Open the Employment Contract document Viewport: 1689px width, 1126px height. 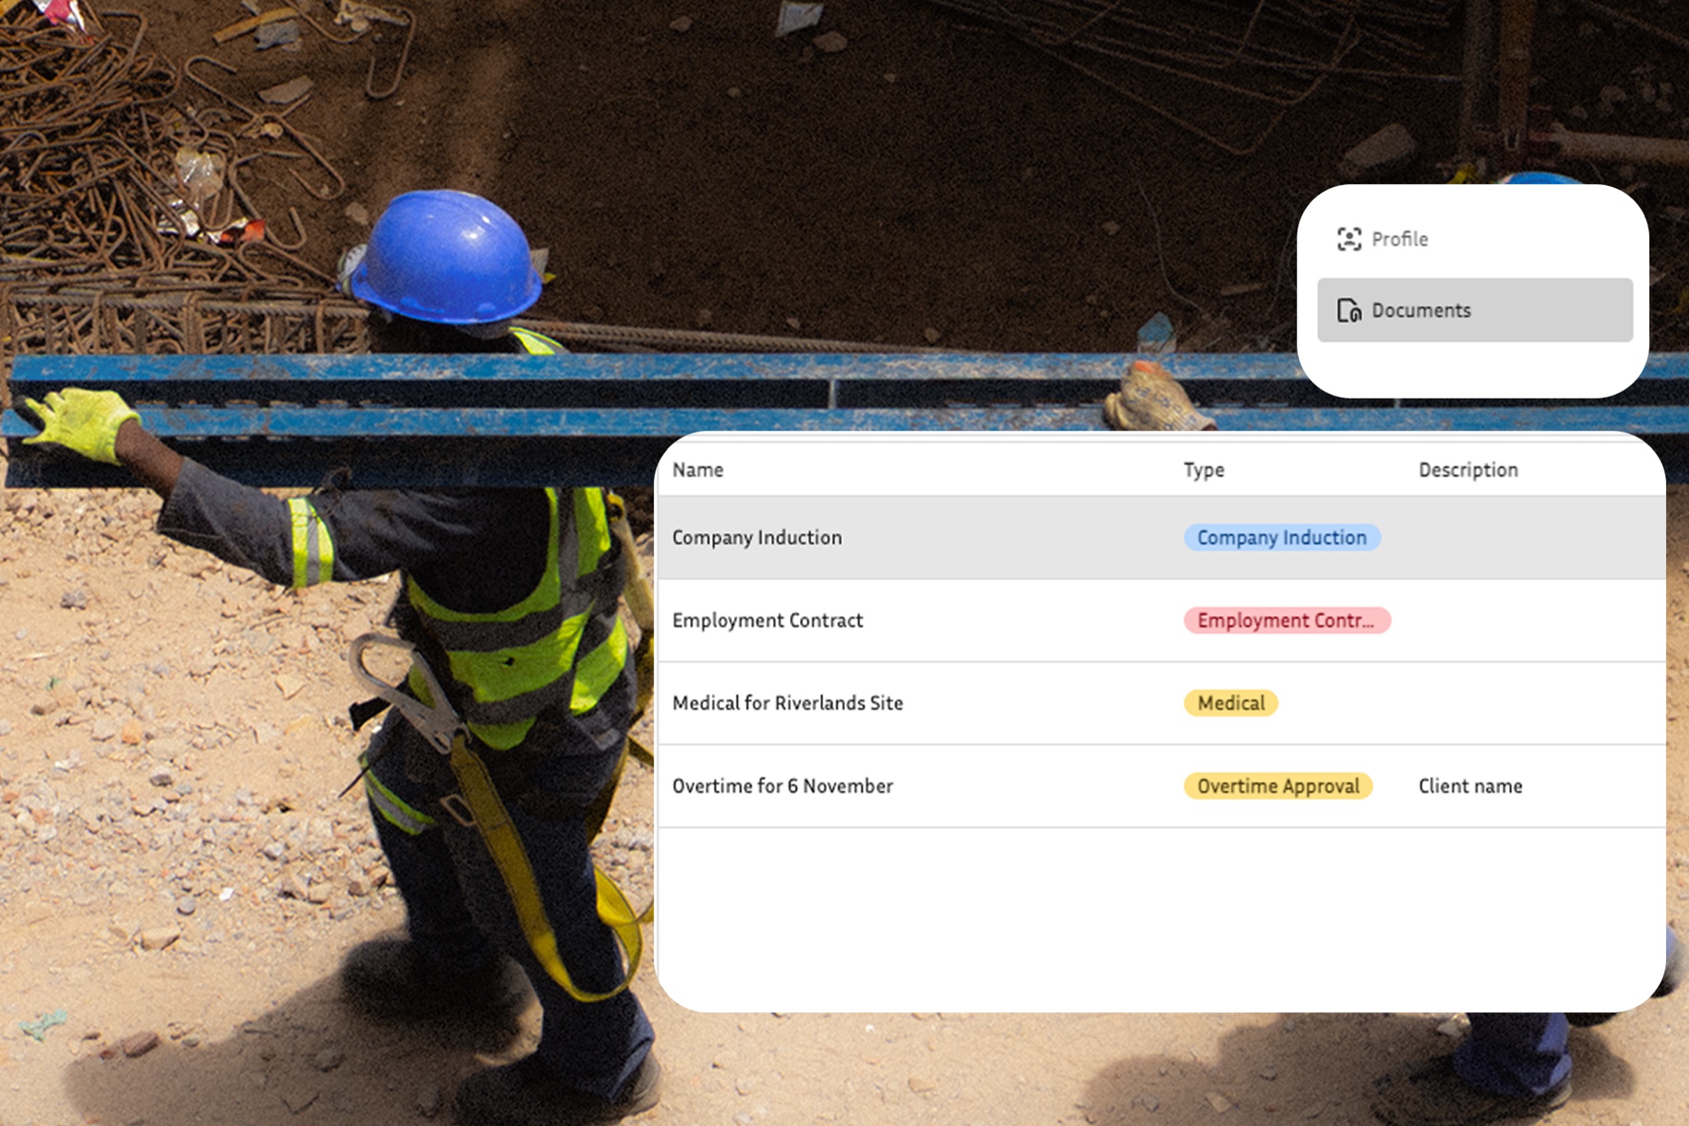point(767,621)
